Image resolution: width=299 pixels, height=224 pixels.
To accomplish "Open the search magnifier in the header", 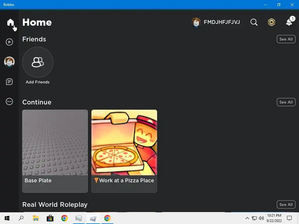I will [254, 22].
